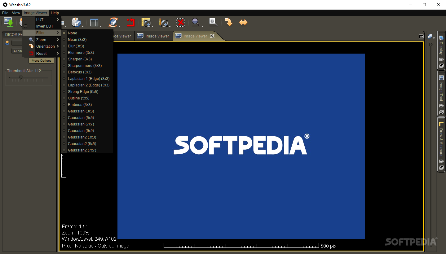The width and height of the screenshot is (446, 254).
Task: Pin the Draw & Measure side panel
Action: coord(441,161)
